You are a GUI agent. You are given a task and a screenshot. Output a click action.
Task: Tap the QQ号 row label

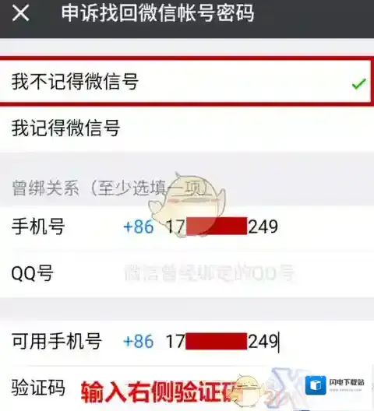33,273
